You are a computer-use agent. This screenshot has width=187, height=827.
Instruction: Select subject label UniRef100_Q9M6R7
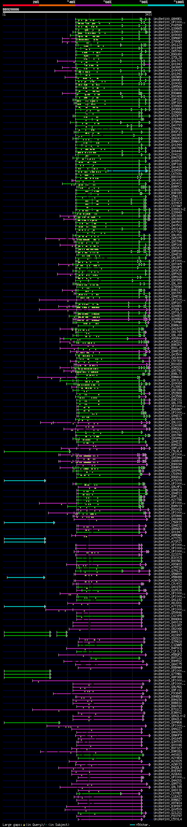[x=167, y=38]
